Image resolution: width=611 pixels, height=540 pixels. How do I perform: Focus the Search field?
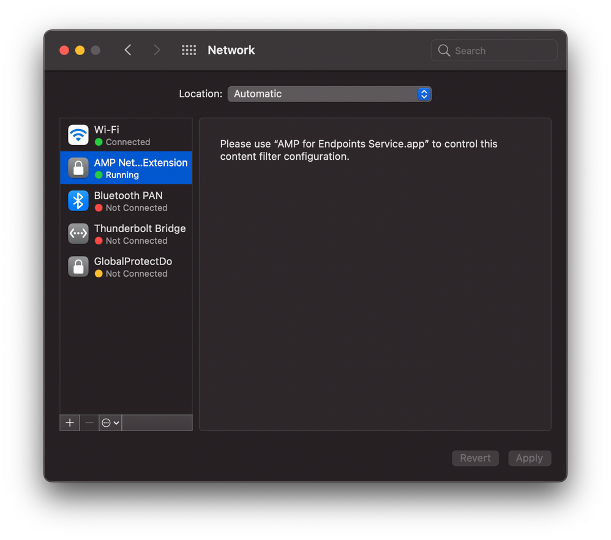[493, 50]
